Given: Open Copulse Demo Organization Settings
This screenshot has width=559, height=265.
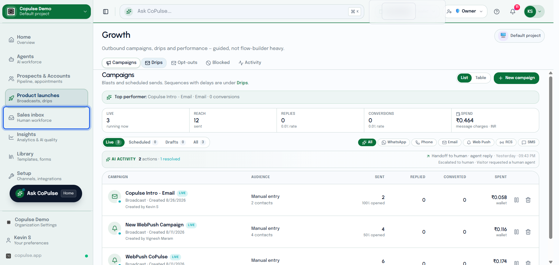Looking at the screenshot, I should click(47, 222).
